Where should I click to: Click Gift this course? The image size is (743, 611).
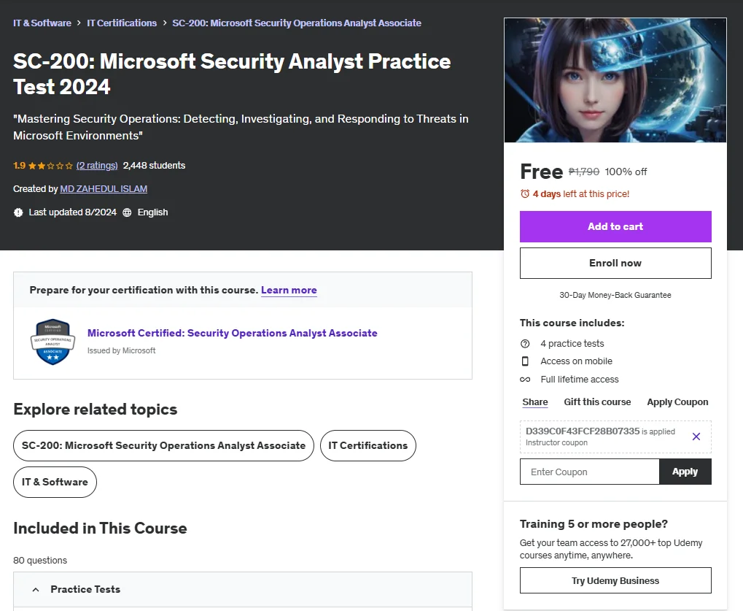coord(597,402)
